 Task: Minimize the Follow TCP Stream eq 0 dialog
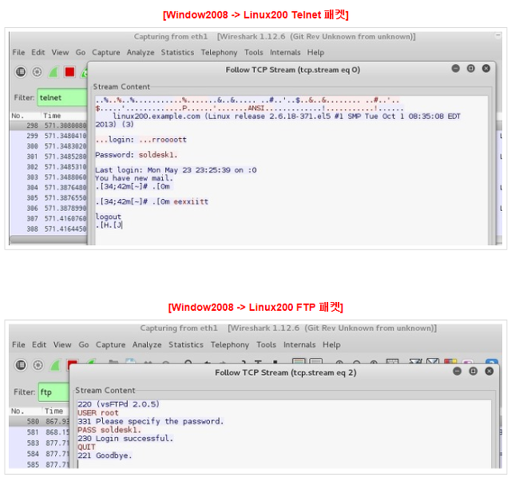(456, 69)
